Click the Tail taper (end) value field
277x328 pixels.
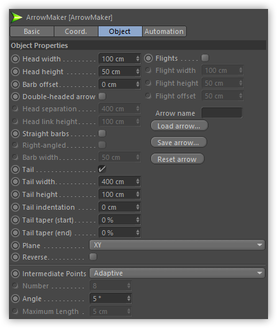point(120,233)
